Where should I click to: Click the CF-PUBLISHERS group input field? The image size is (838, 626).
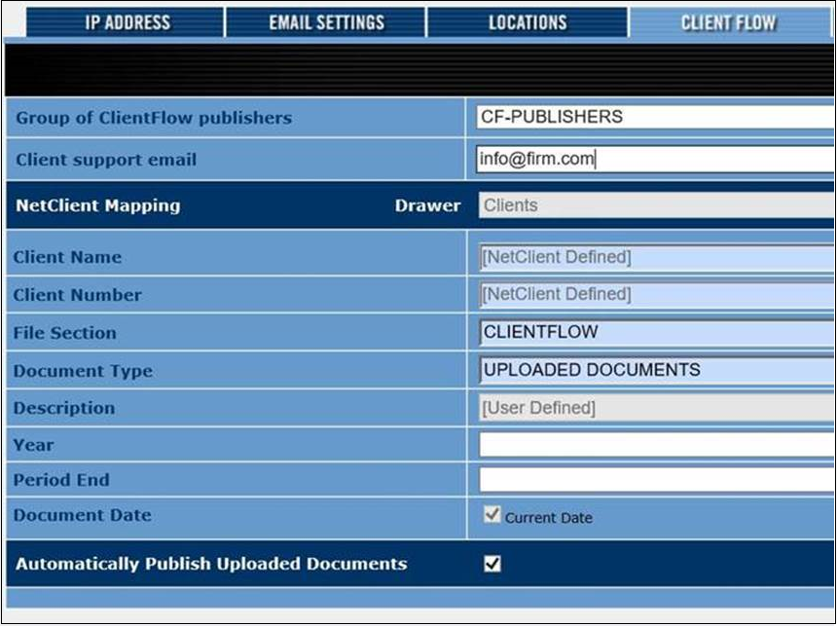[654, 117]
